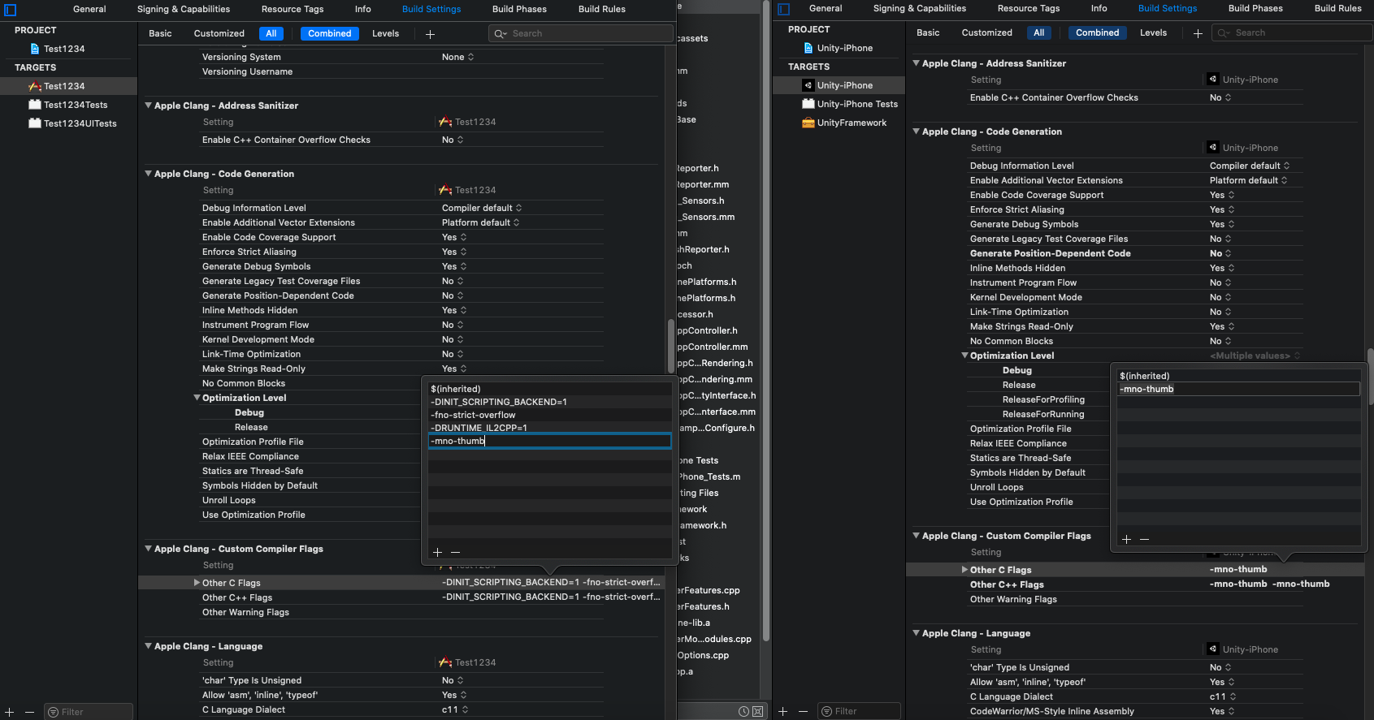Select Basic filter in left window
1374x720 pixels.
tap(160, 33)
